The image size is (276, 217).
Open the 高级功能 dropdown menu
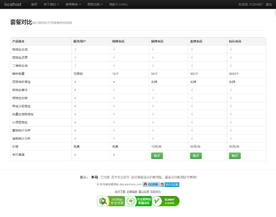[x=95, y=5]
